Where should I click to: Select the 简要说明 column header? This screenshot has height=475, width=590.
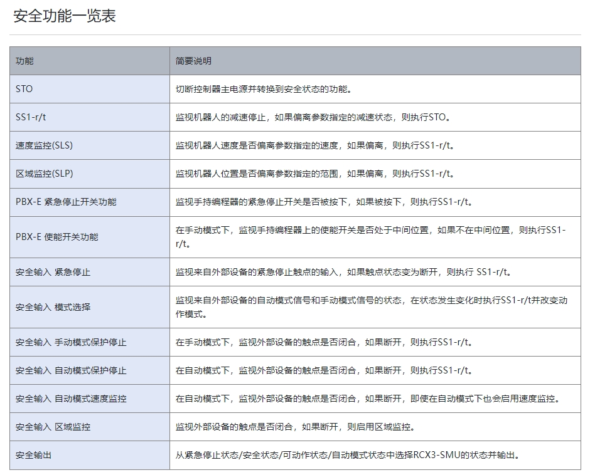coord(375,61)
